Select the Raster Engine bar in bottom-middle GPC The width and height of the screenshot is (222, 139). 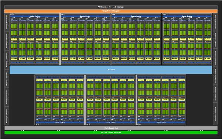click(111, 122)
